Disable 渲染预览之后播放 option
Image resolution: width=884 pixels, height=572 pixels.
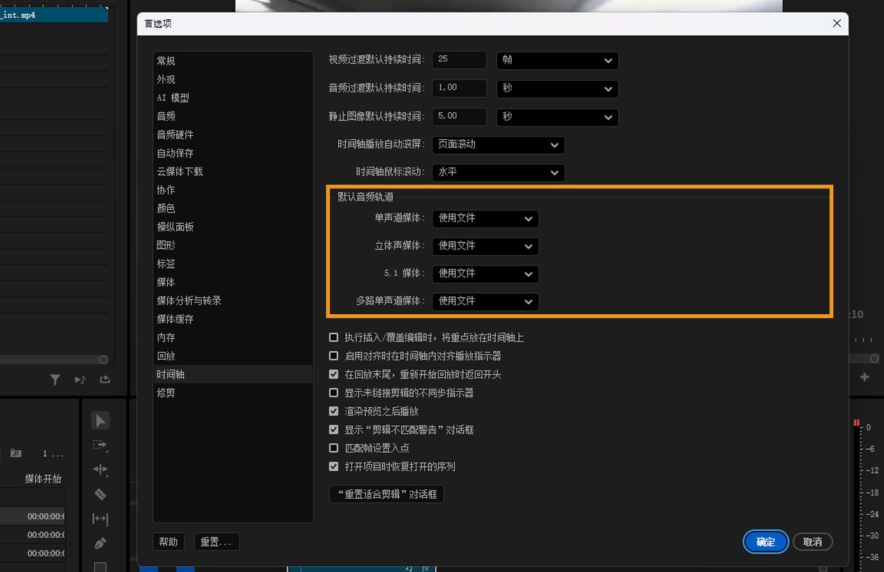[x=333, y=411]
